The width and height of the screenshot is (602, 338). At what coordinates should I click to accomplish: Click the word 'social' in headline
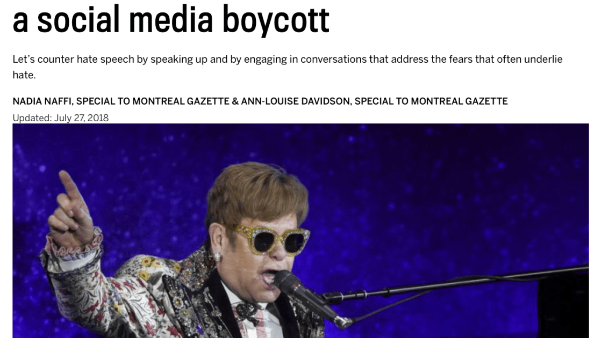[x=78, y=19]
